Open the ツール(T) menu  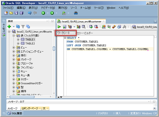tap(99, 8)
